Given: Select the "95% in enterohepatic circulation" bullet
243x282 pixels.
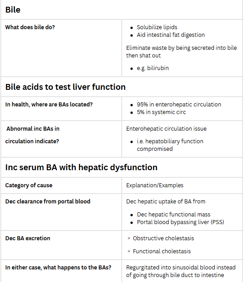Looking at the screenshot, I should pos(179,105).
